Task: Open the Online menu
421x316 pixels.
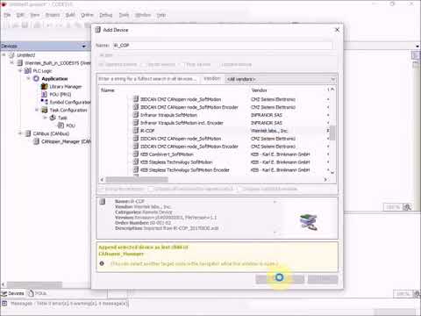Action: tap(87, 15)
